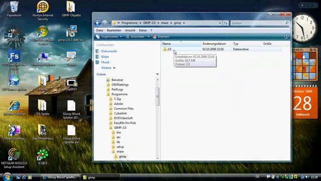Select the Norton Internet Security desktop icon
Image resolution: width=321 pixels, height=181 pixels.
click(43, 7)
